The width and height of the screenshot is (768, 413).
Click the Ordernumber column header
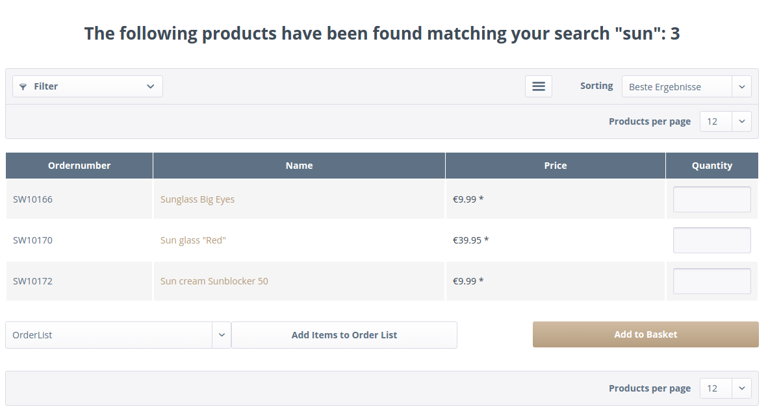(79, 166)
